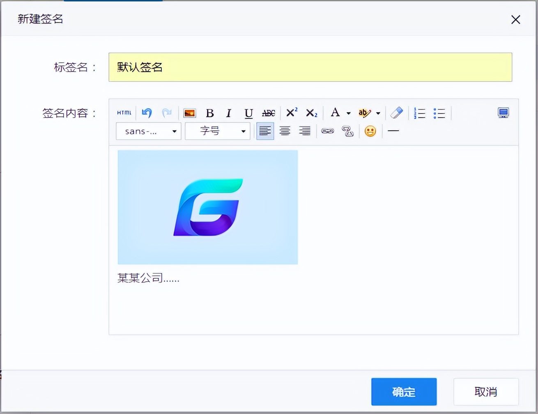Insert a hyperlink using the chain icon

327,131
